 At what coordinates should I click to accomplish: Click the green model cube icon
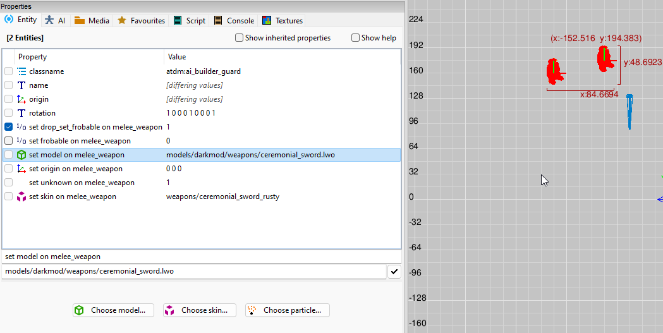[21, 155]
